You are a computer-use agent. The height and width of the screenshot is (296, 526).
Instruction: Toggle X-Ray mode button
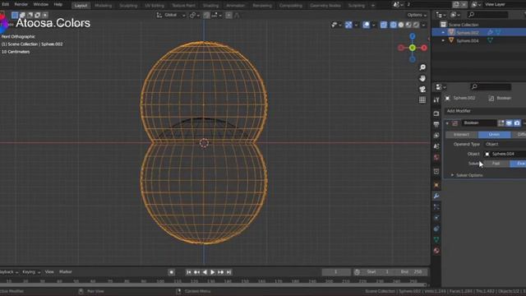[x=384, y=25]
